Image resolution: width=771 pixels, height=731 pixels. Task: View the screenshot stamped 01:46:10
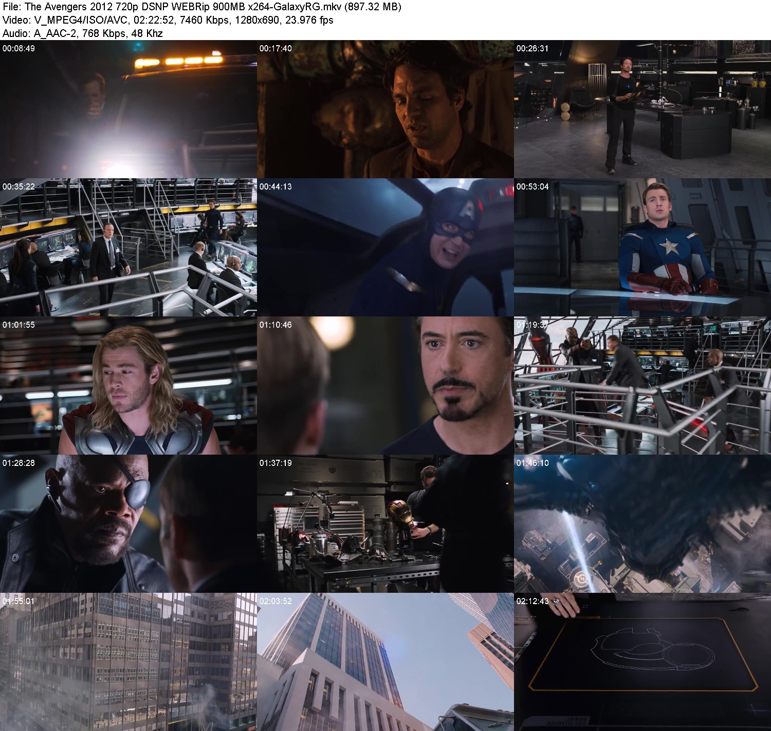click(x=642, y=524)
